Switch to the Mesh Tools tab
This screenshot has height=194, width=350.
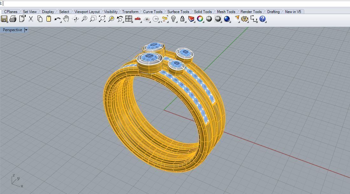tap(226, 11)
